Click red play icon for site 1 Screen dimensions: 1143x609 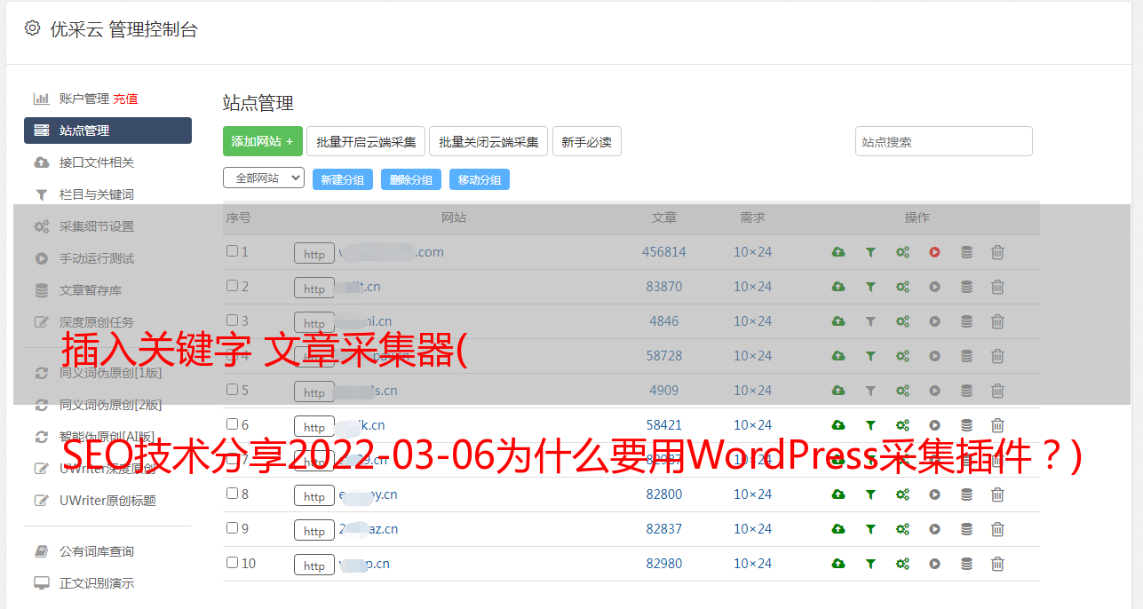(x=934, y=252)
